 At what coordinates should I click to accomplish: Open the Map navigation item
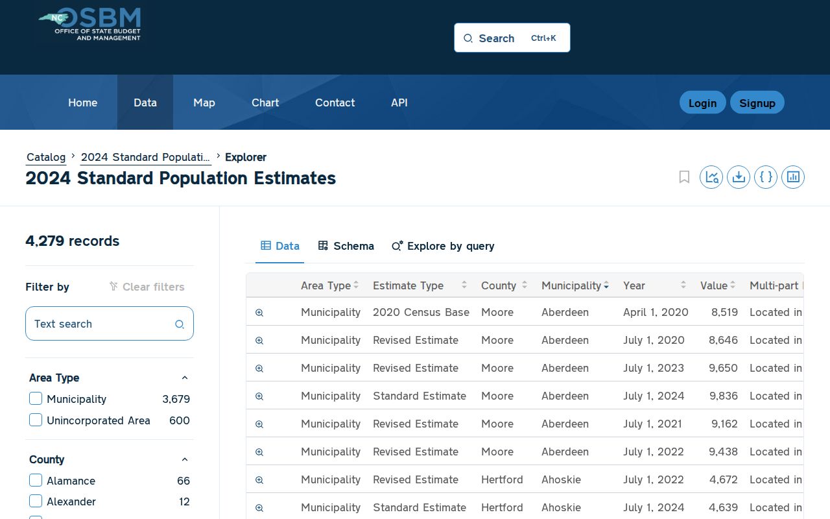click(204, 103)
